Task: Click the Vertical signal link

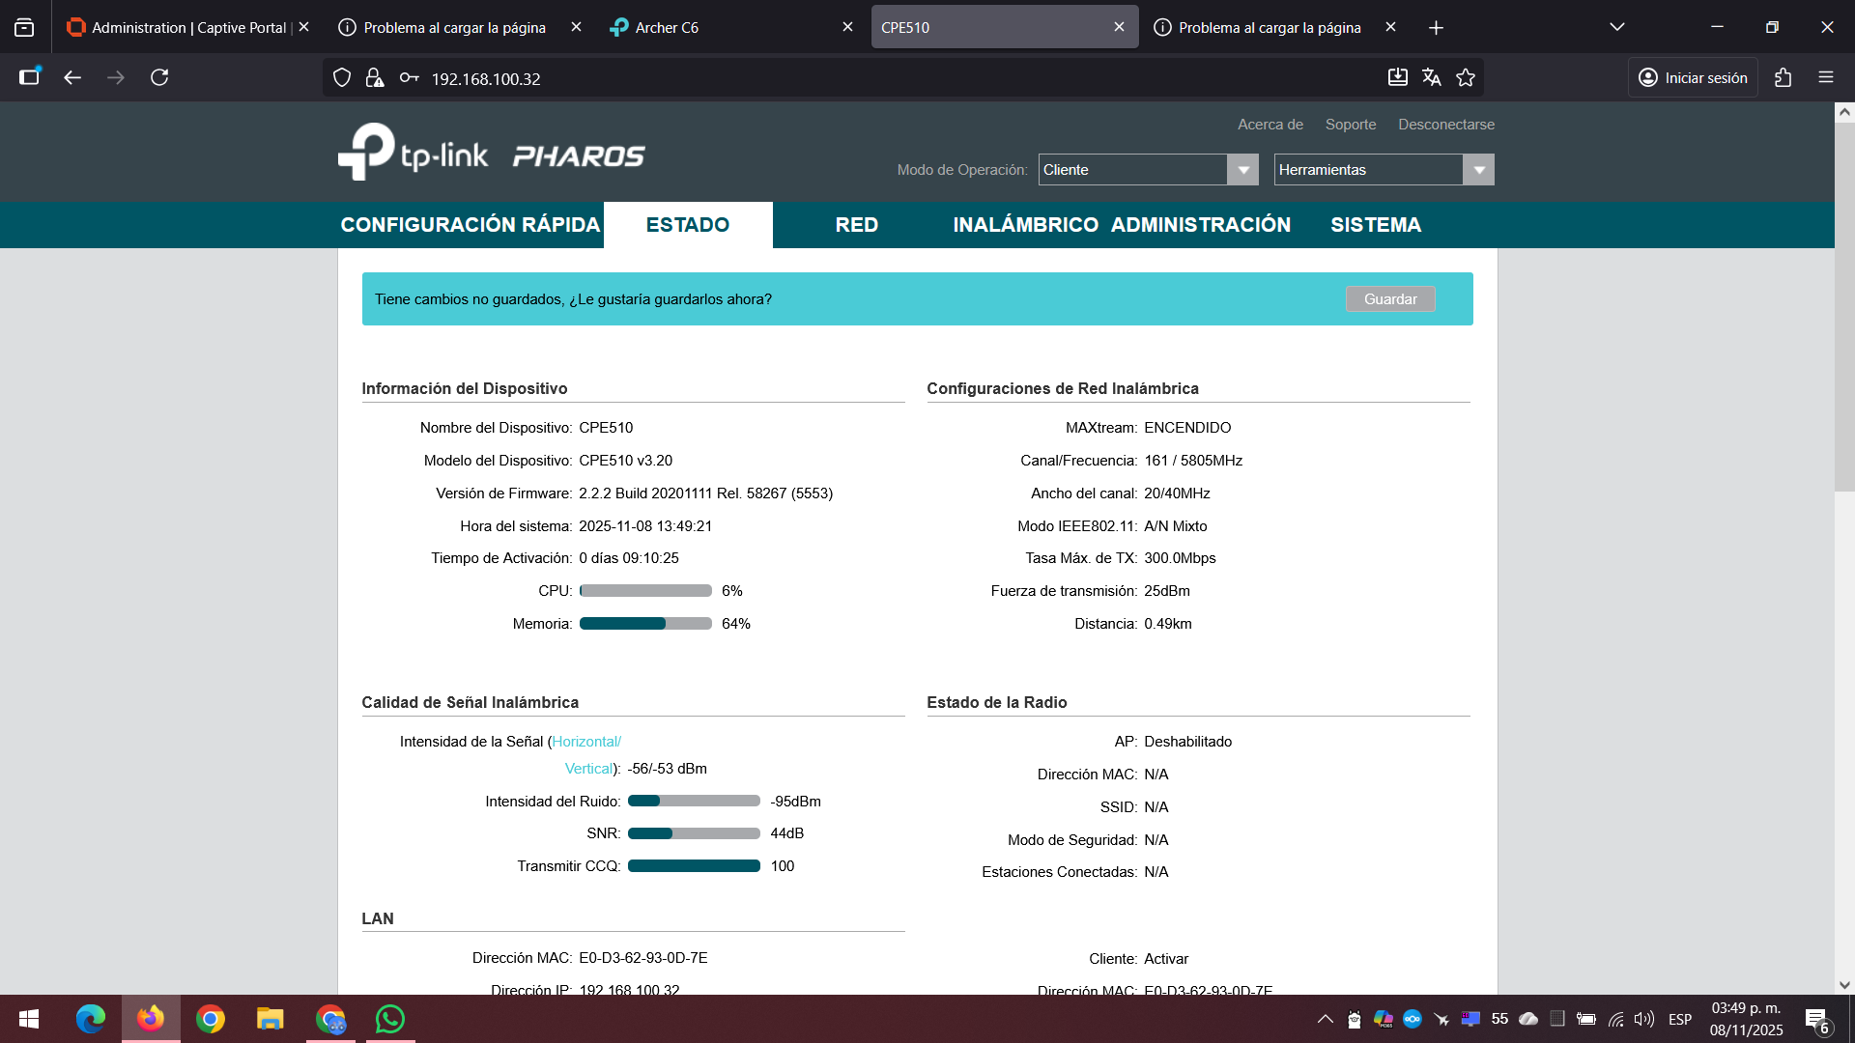Action: pos(589,769)
